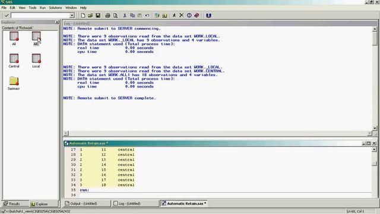Click Log window scroll down arrow
This screenshot has height=214, width=380.
375,128
